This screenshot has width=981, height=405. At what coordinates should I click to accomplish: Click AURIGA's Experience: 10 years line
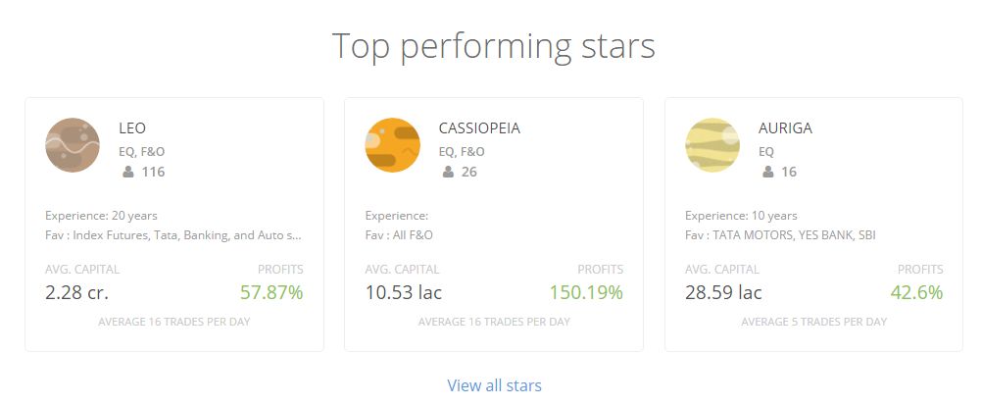click(x=741, y=216)
